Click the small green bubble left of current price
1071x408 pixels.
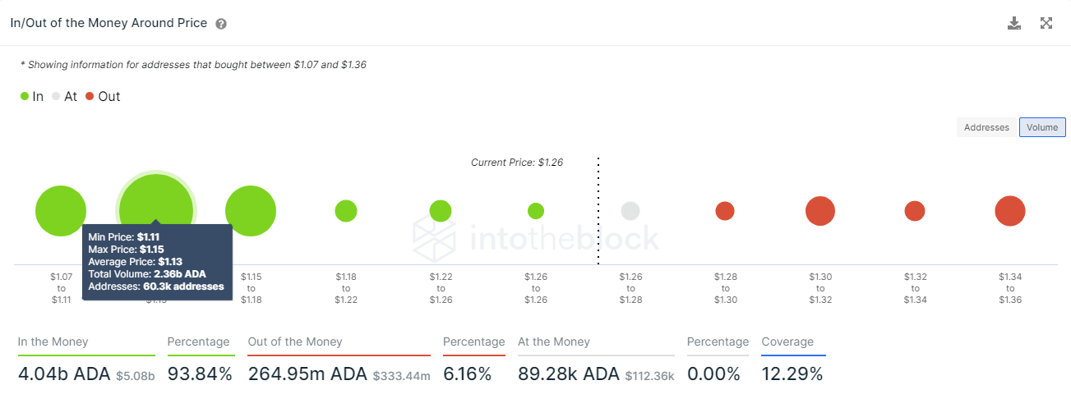click(x=536, y=211)
